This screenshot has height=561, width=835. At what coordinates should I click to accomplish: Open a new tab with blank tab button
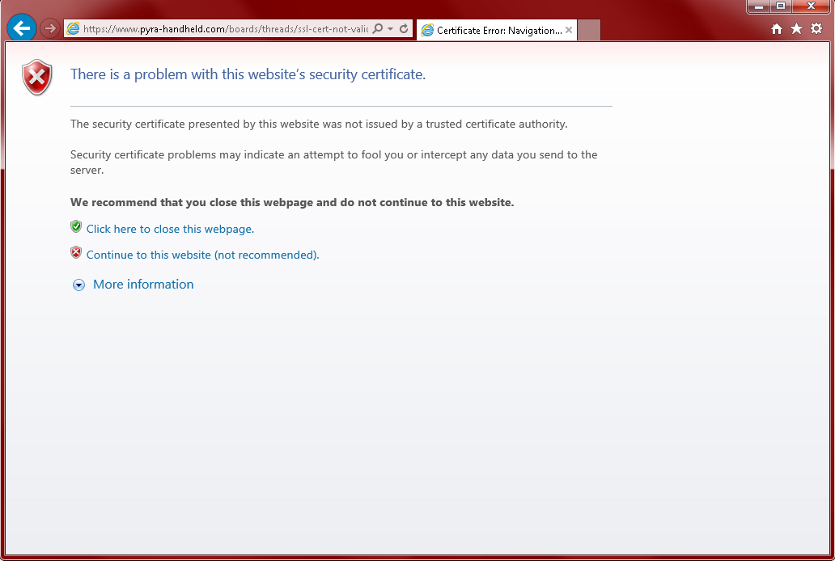[x=589, y=31]
